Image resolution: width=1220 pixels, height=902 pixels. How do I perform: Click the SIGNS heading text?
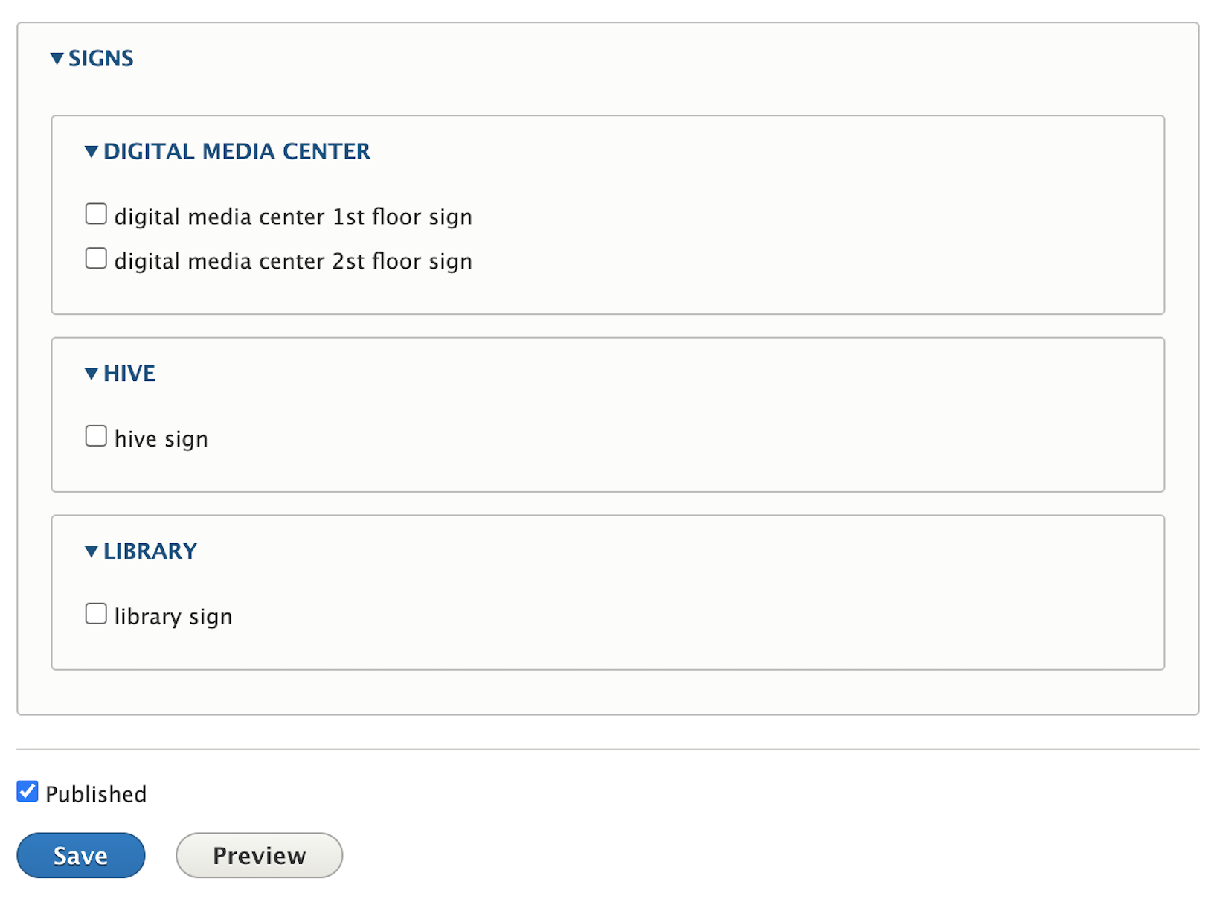tap(101, 58)
